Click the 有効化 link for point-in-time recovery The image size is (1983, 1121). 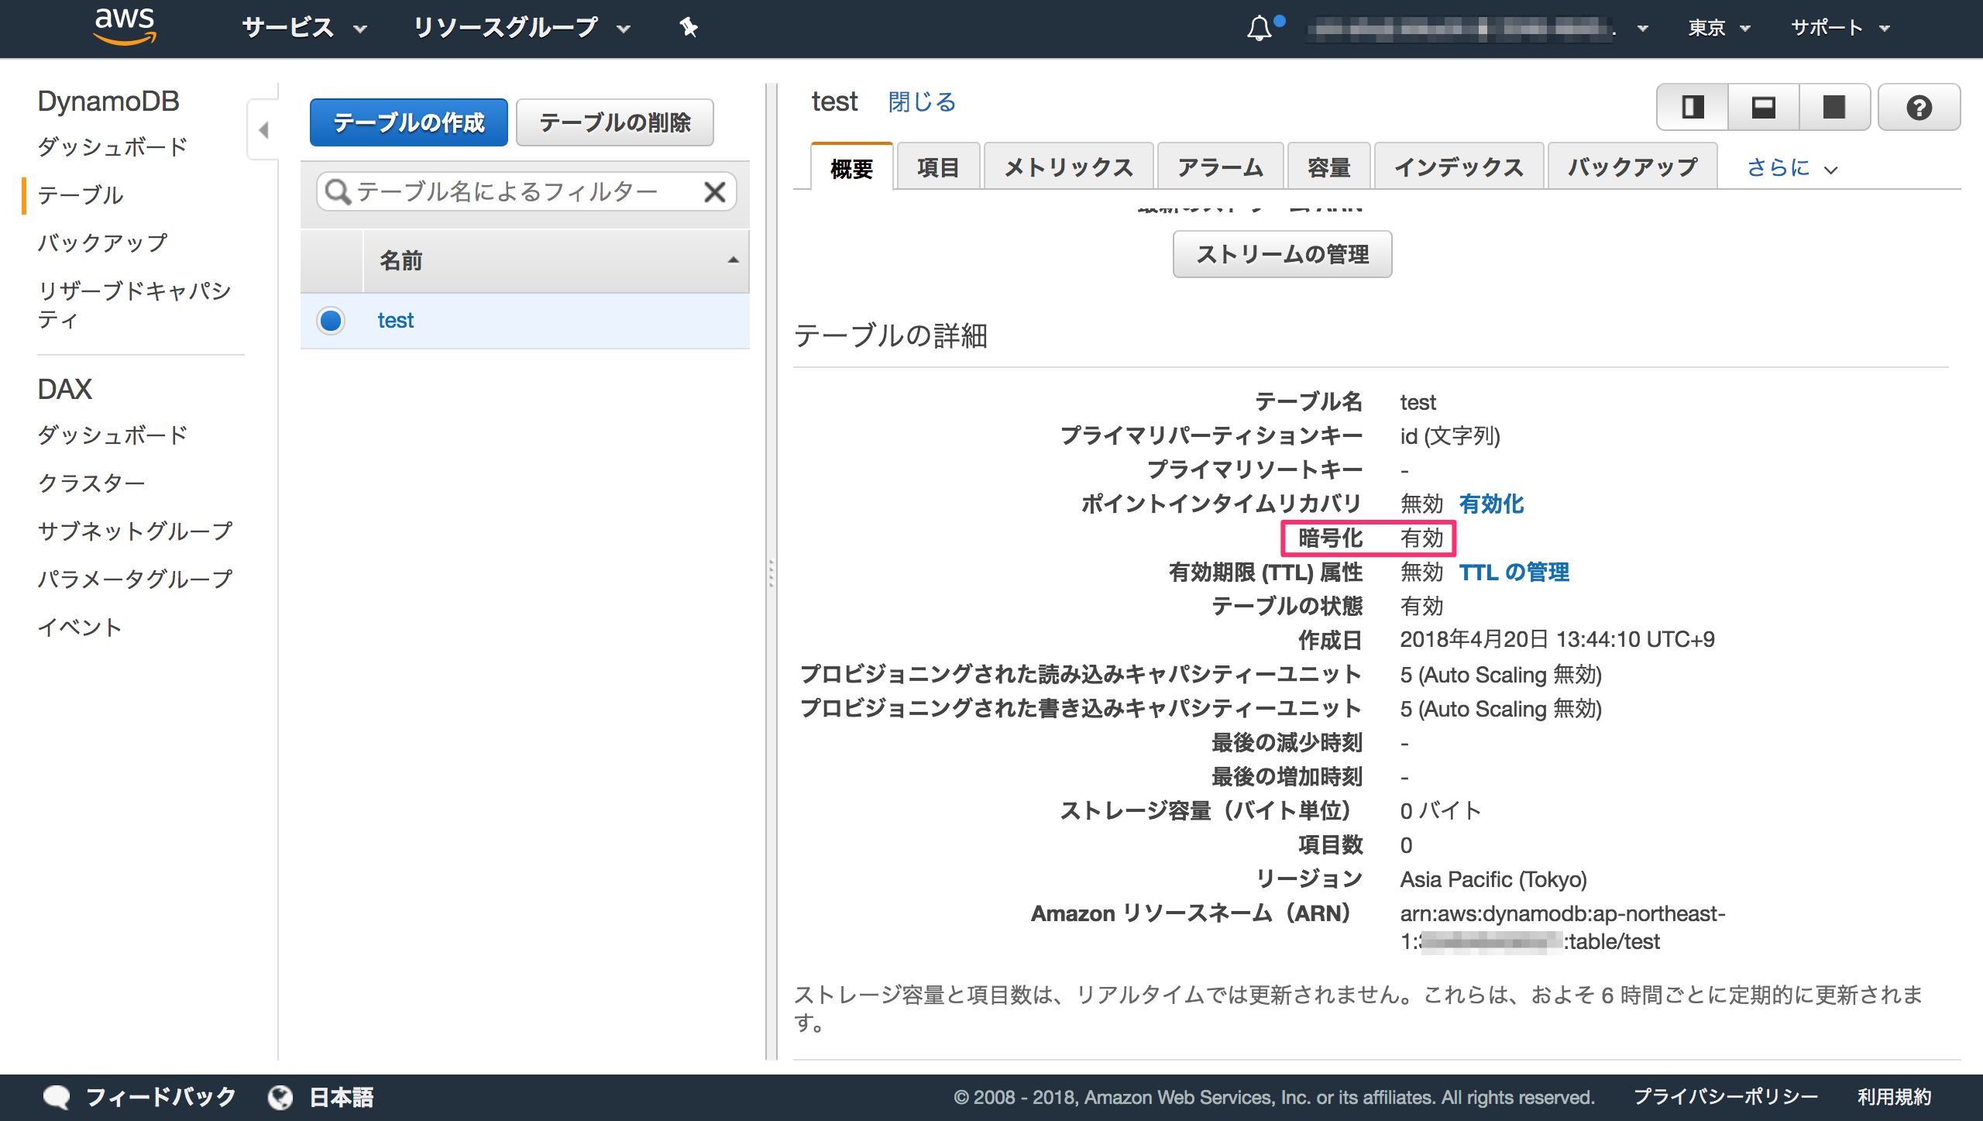point(1491,504)
